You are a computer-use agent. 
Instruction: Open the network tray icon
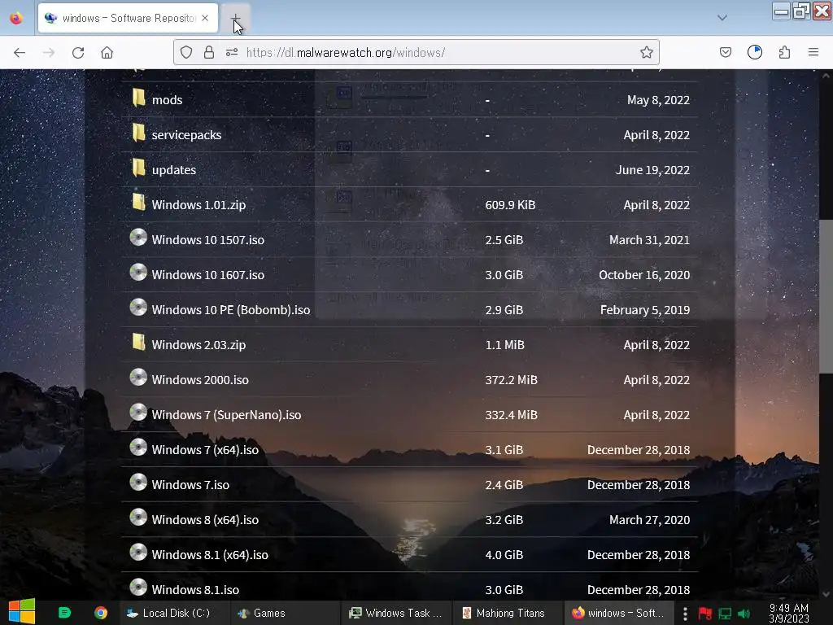tap(725, 614)
